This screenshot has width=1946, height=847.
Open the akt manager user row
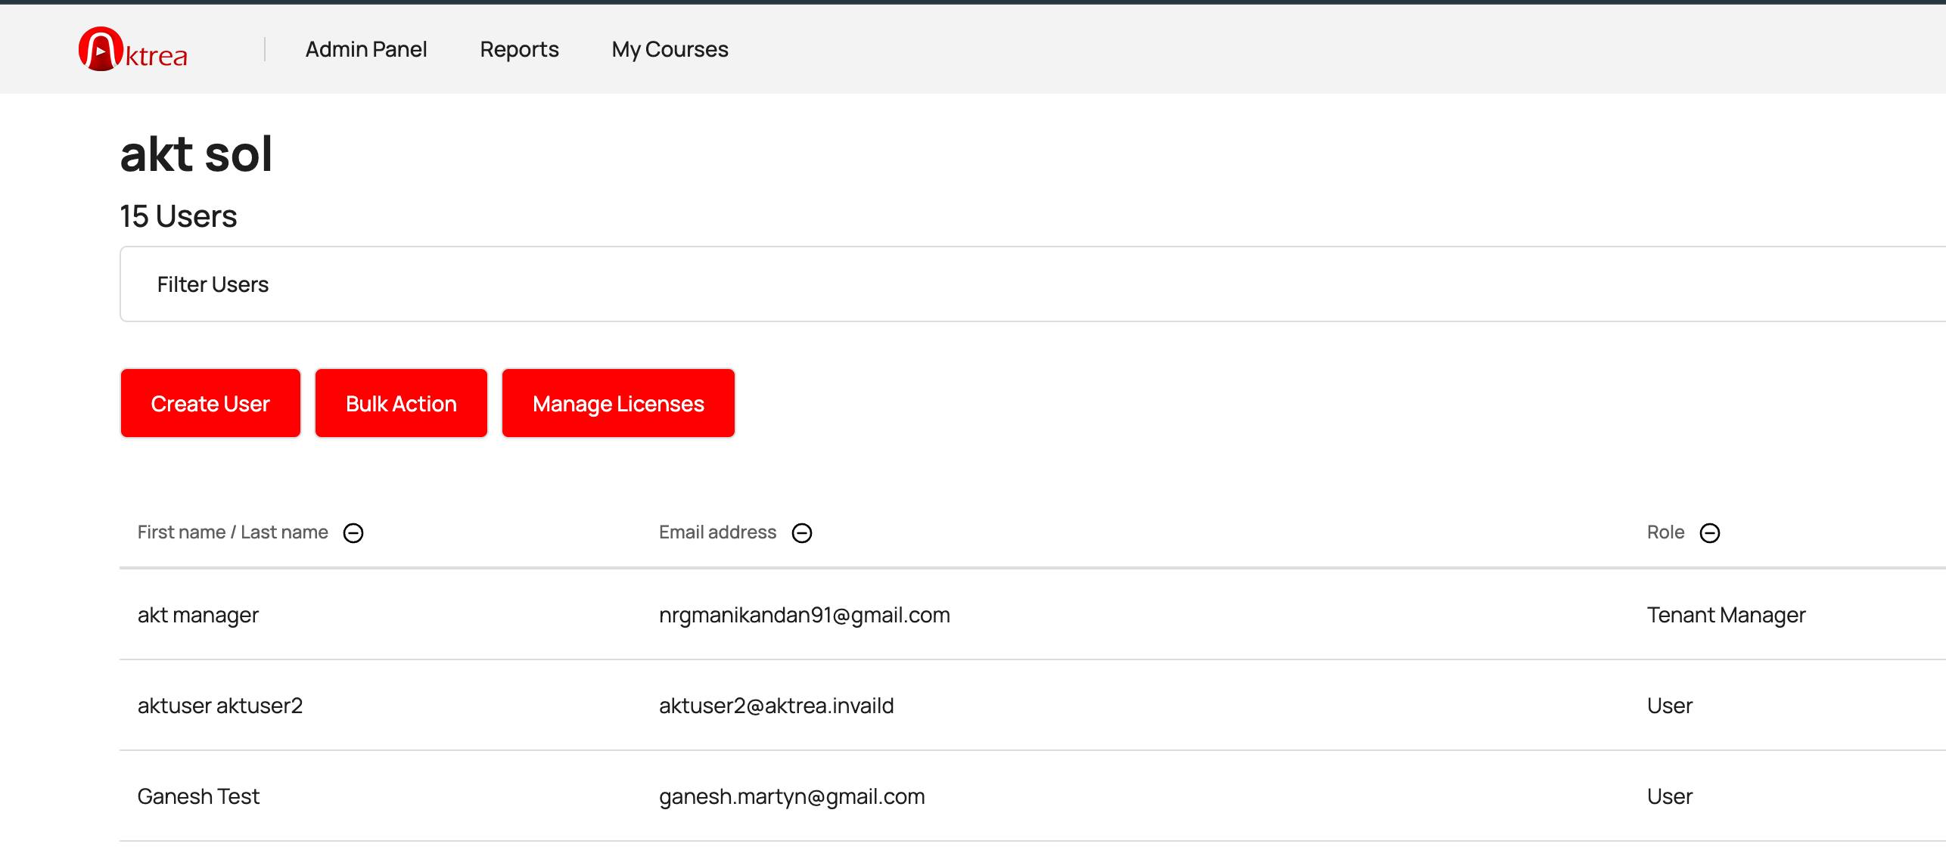(x=198, y=615)
